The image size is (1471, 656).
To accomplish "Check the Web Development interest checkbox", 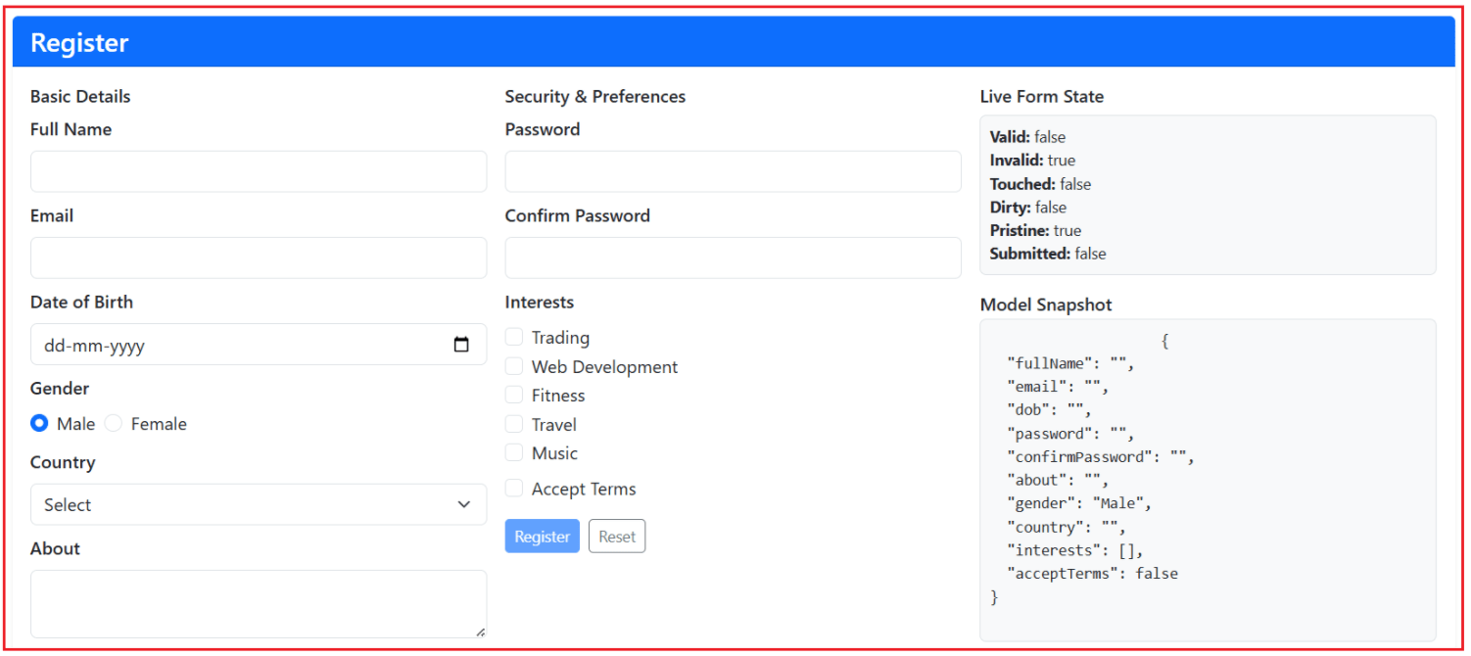I will click(513, 365).
